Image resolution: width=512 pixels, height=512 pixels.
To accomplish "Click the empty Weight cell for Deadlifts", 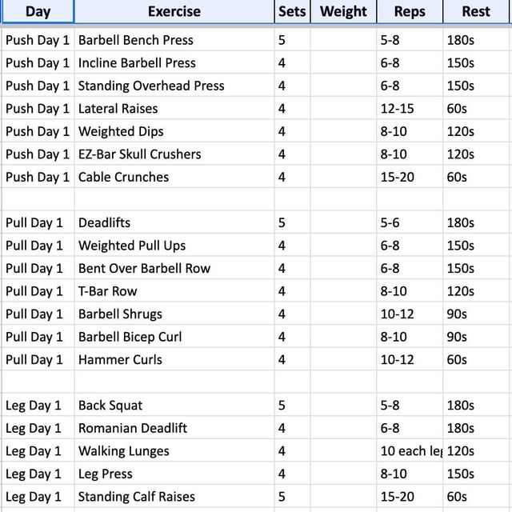I will [343, 222].
